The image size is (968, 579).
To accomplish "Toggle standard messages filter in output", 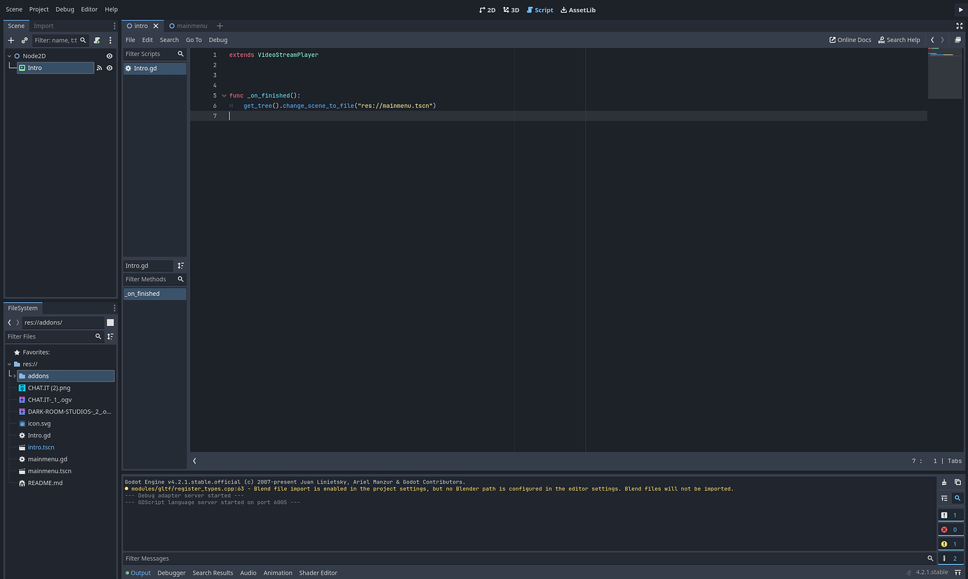I will [950, 515].
